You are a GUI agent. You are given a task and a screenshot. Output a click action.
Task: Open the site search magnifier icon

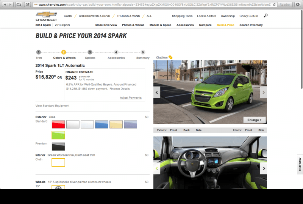pyautogui.click(x=266, y=15)
